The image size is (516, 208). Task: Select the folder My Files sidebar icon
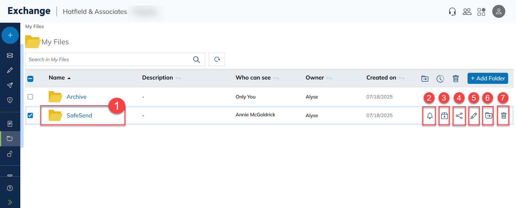coord(10,139)
